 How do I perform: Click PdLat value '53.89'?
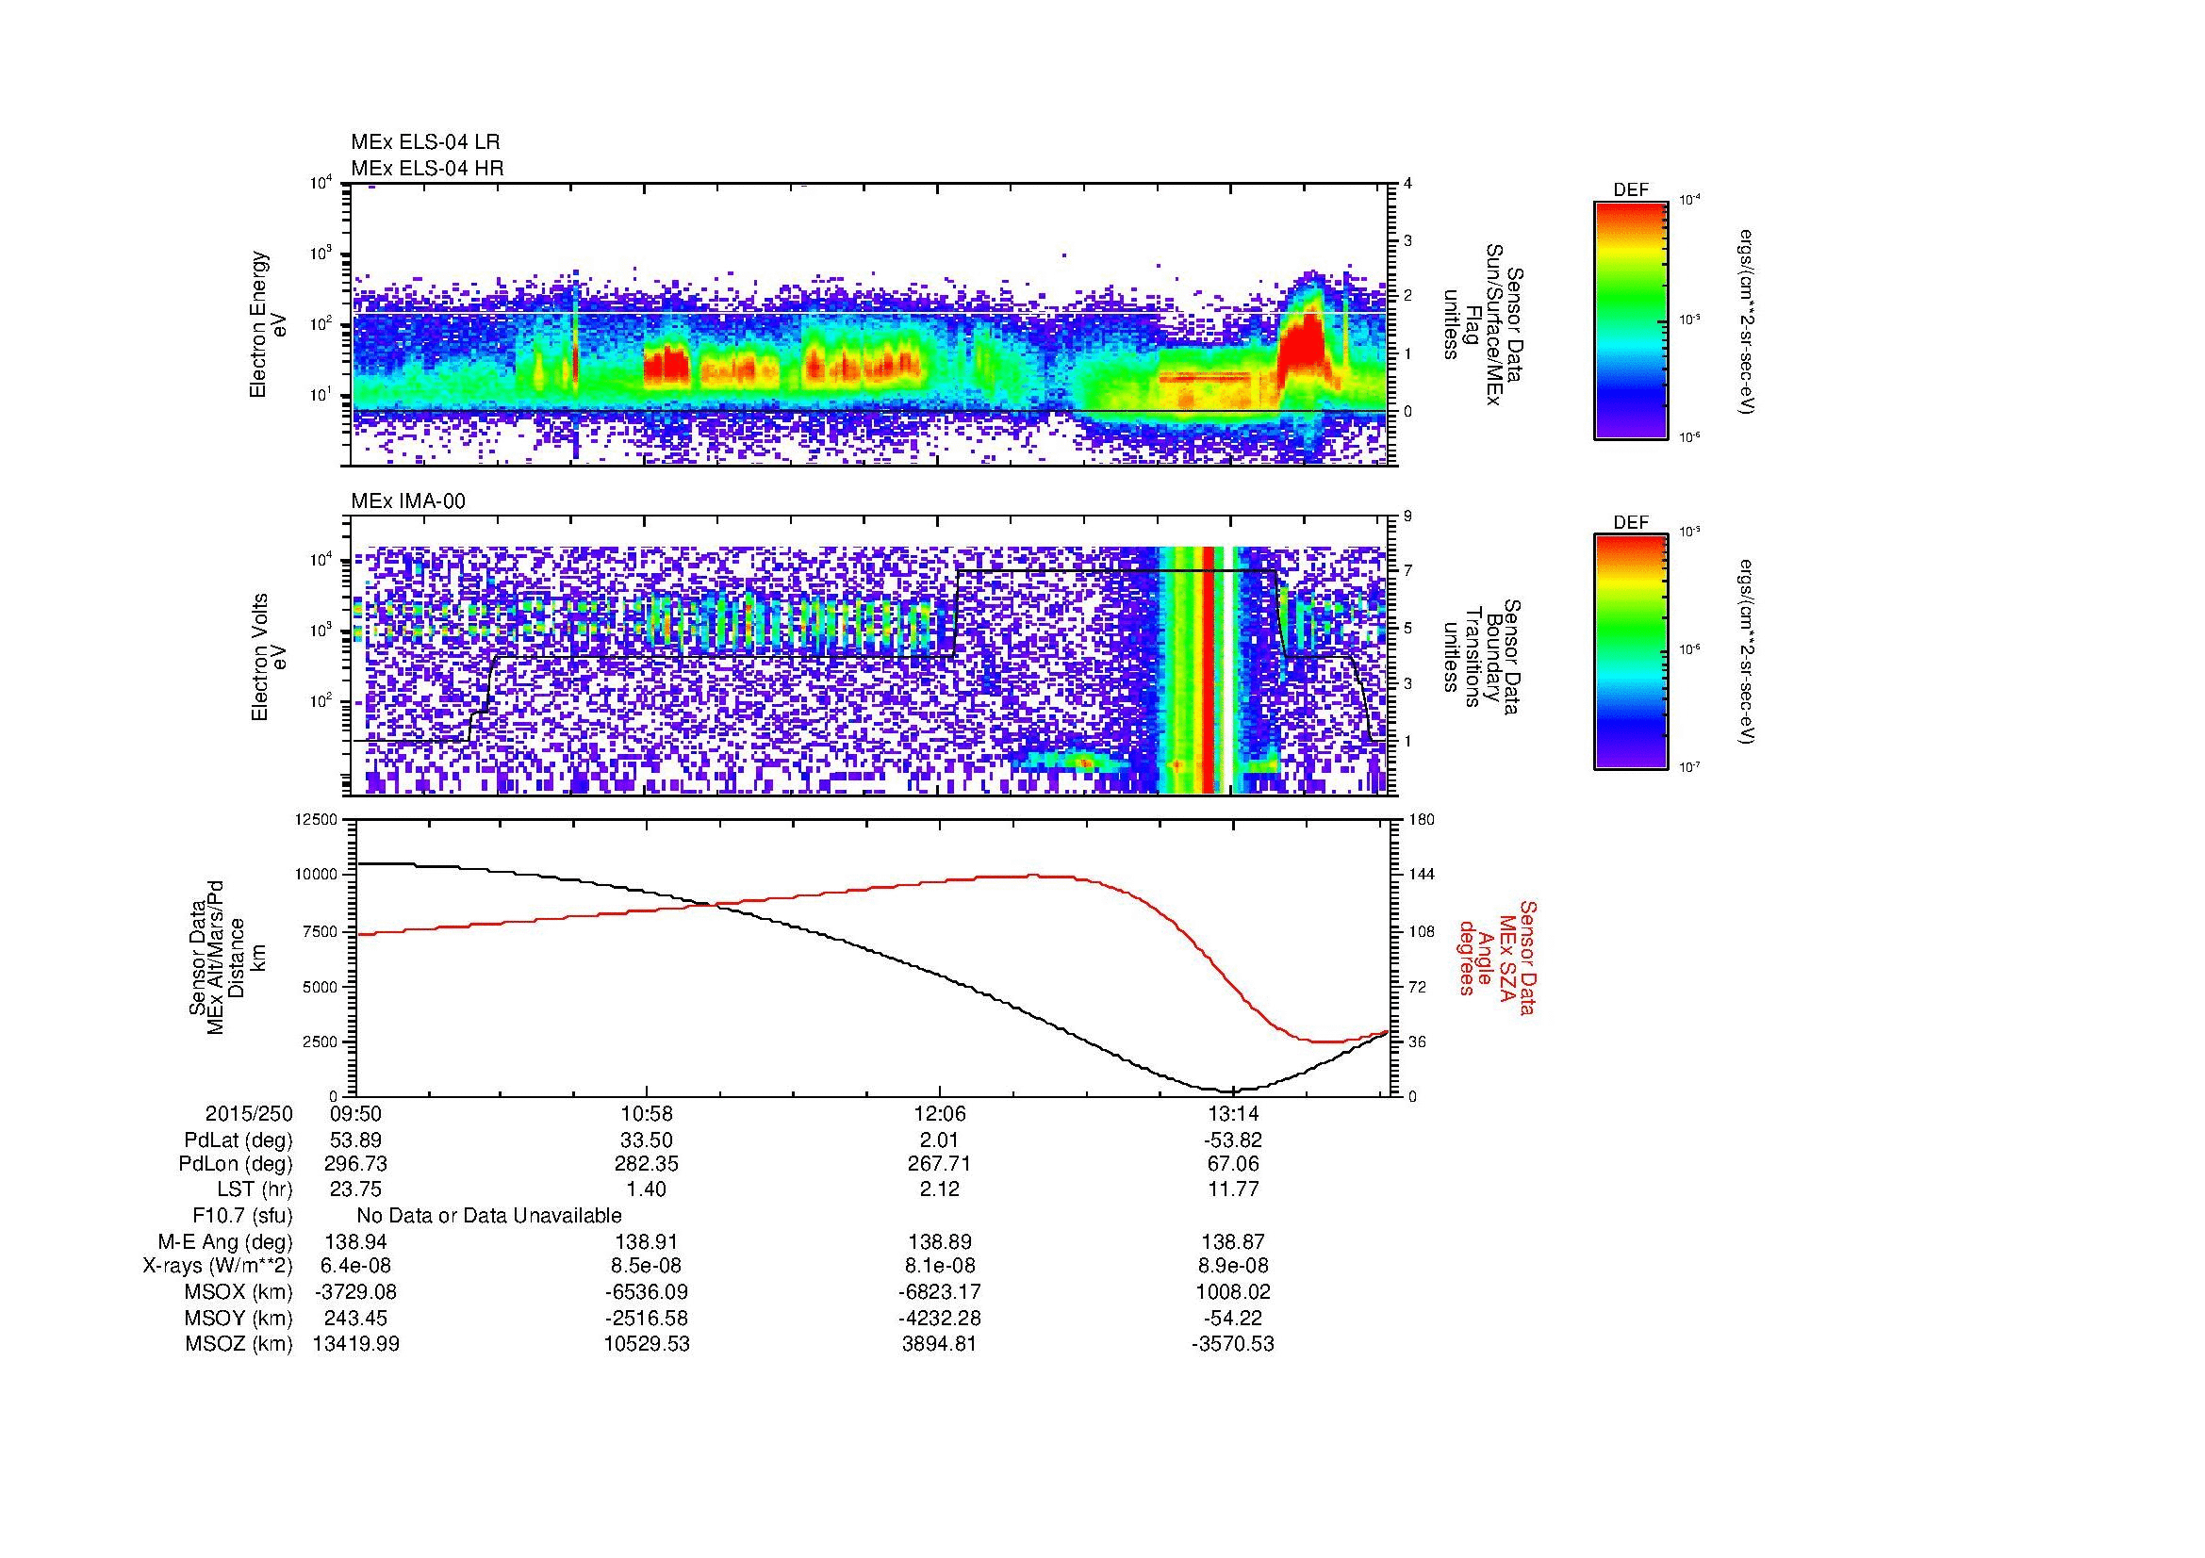356,1140
